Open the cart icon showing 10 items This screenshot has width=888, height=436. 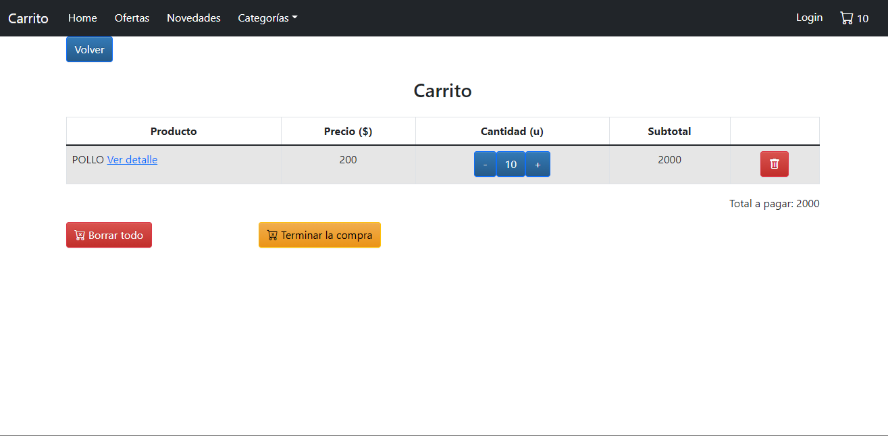tap(854, 18)
